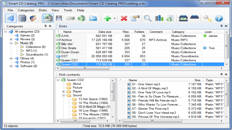Collapse the Queen CD2 tree node
This screenshot has width=232, height=130.
pos(58,80)
